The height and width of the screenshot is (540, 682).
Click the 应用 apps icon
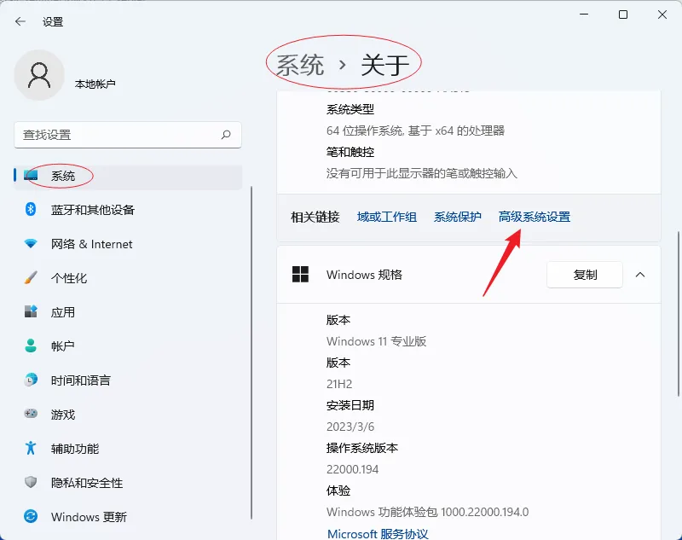pos(31,311)
